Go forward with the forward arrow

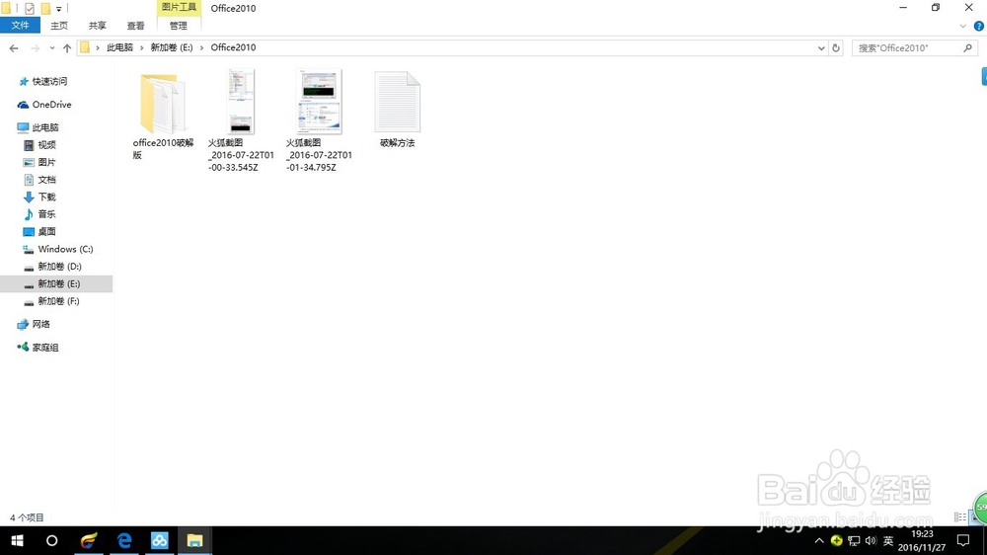click(x=35, y=47)
